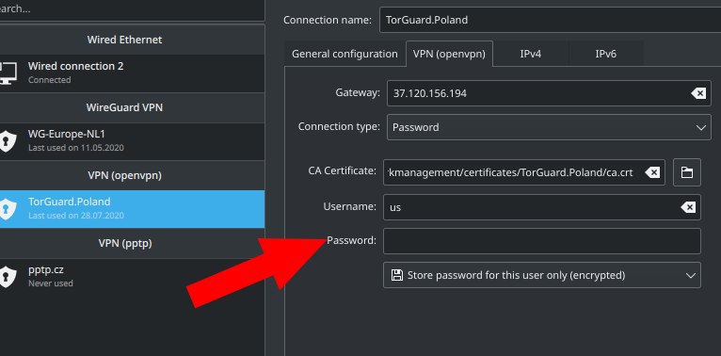Click "Last used on 28.07.2020" text

tap(76, 216)
